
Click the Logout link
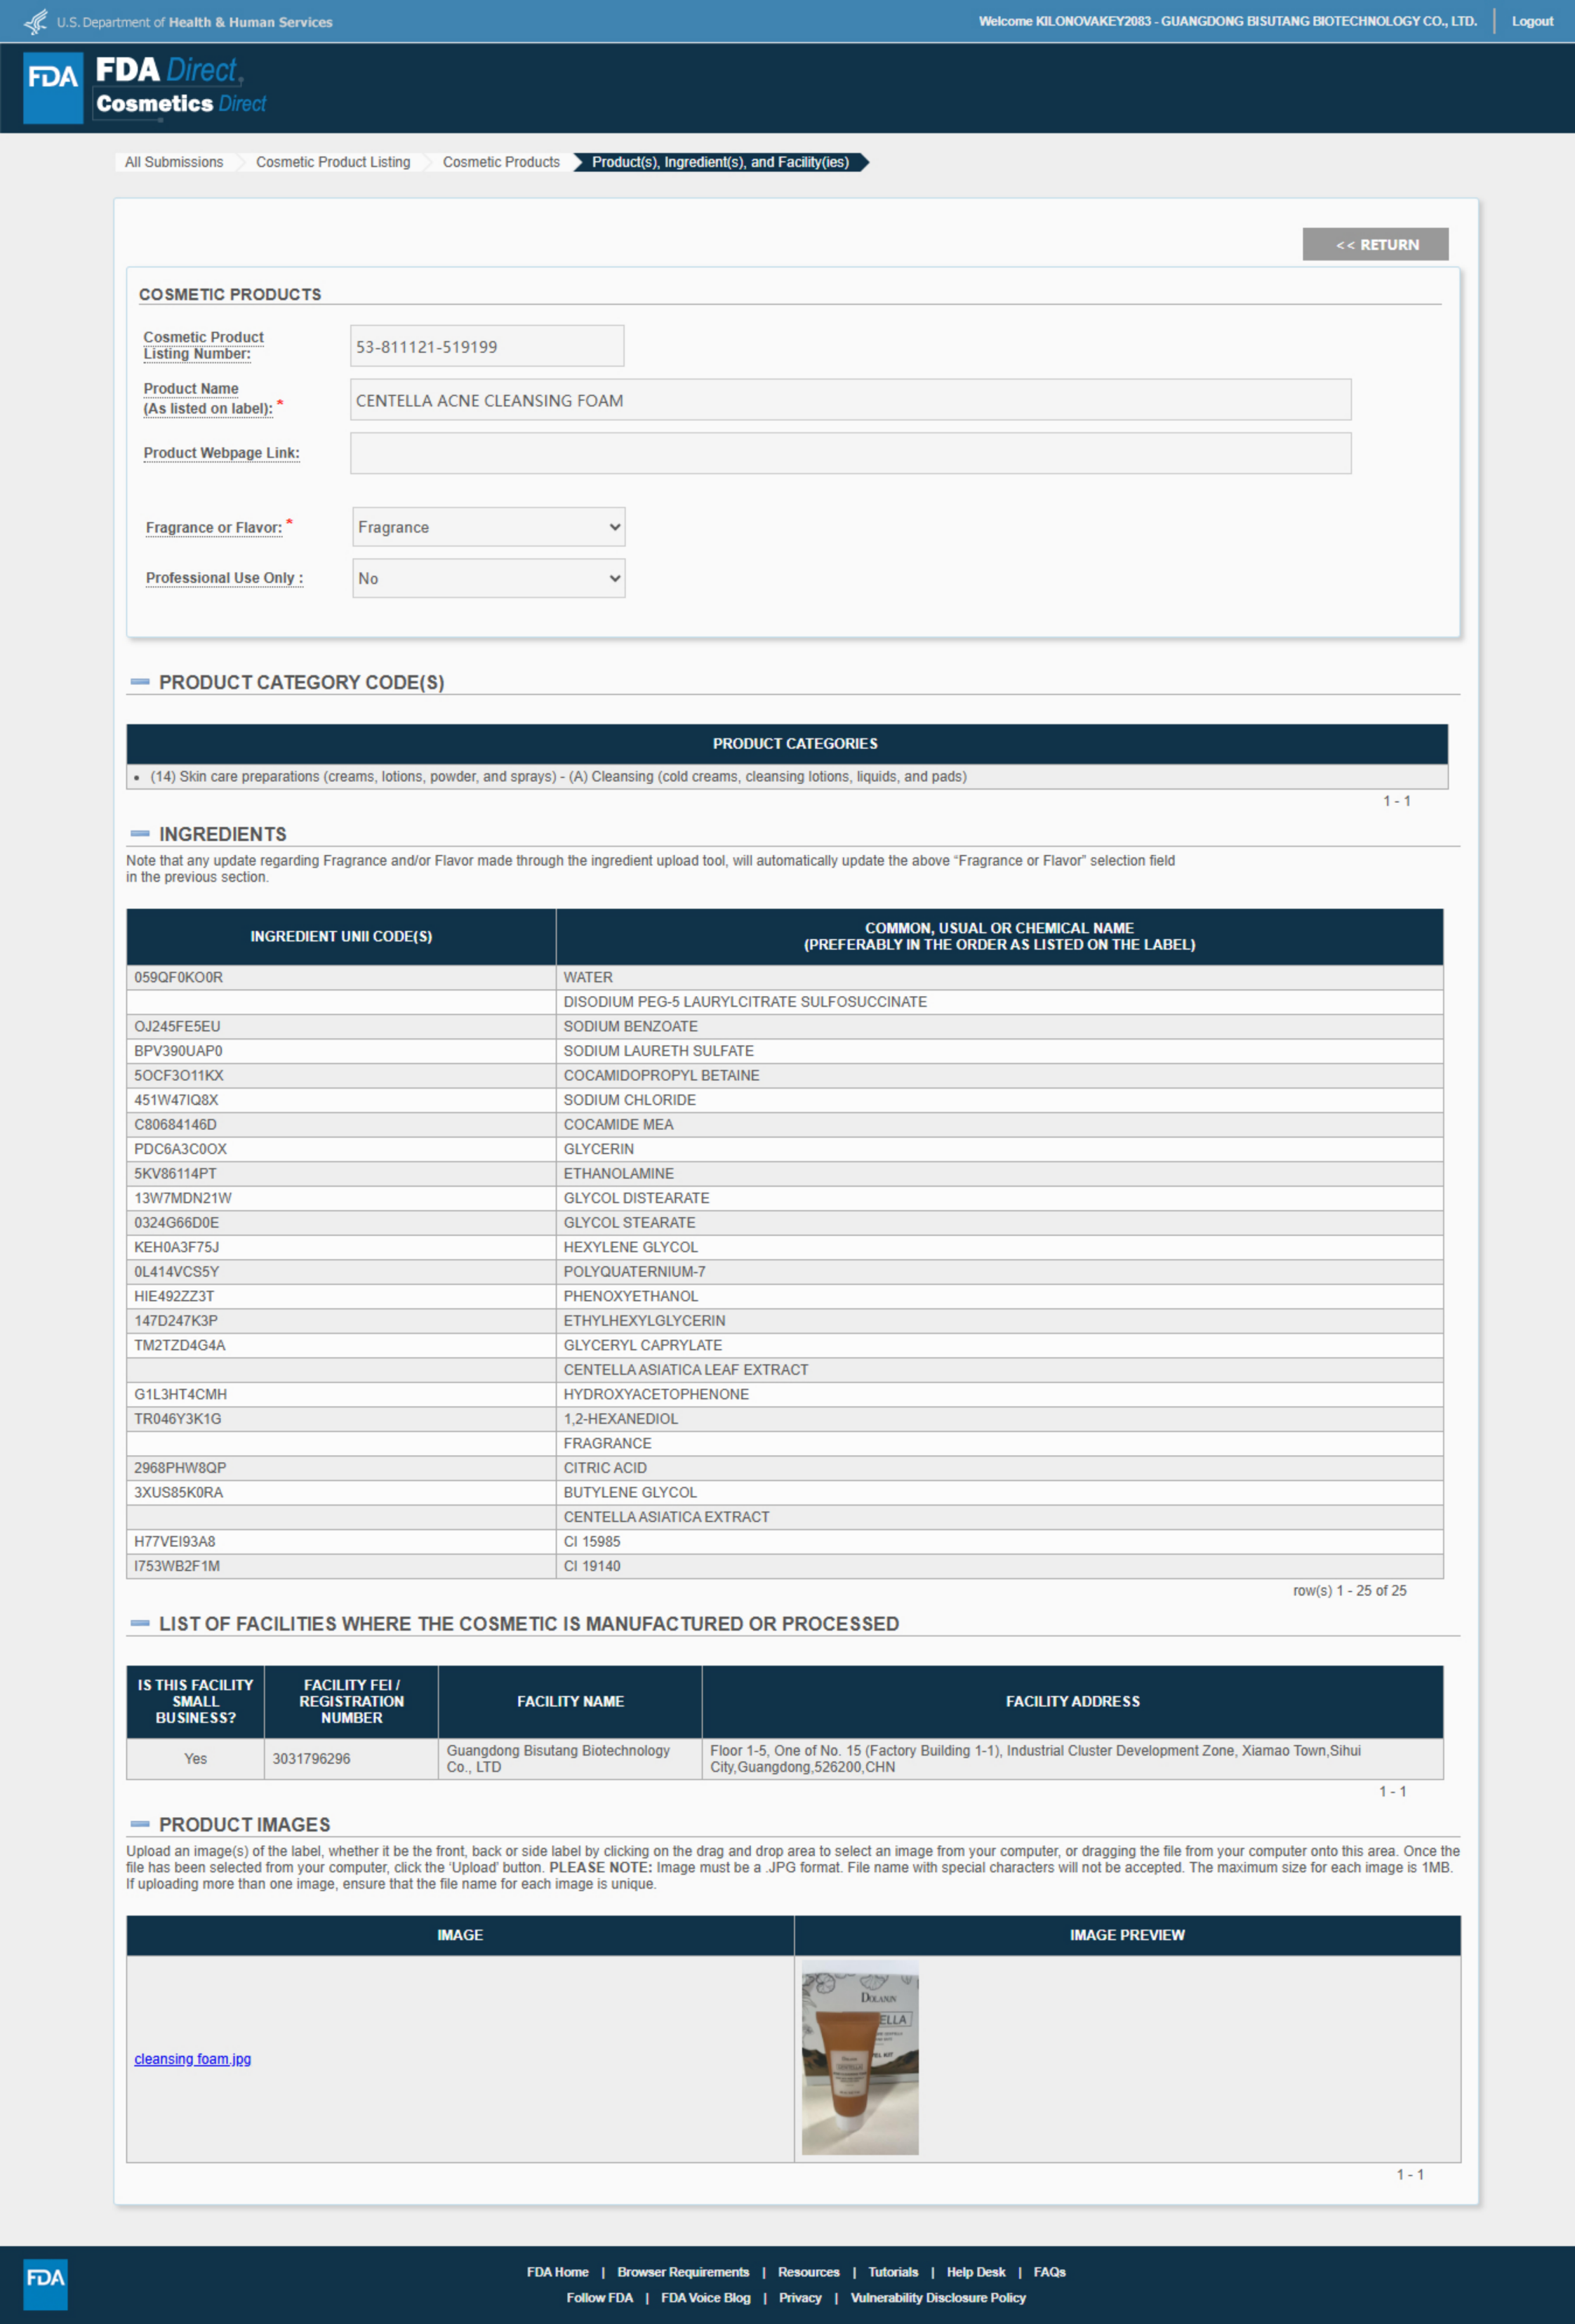(1531, 21)
